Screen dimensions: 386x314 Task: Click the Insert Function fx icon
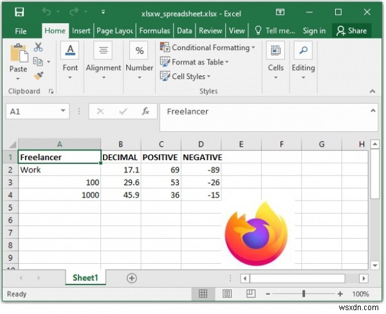[x=146, y=111]
